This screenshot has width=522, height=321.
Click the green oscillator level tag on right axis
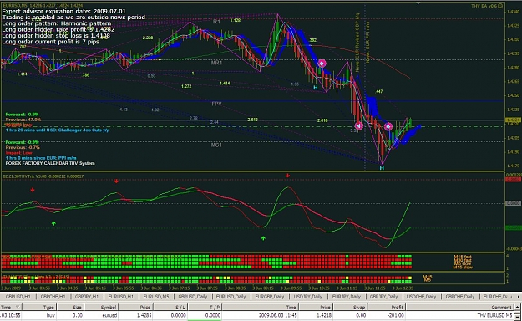pyautogui.click(x=513, y=227)
